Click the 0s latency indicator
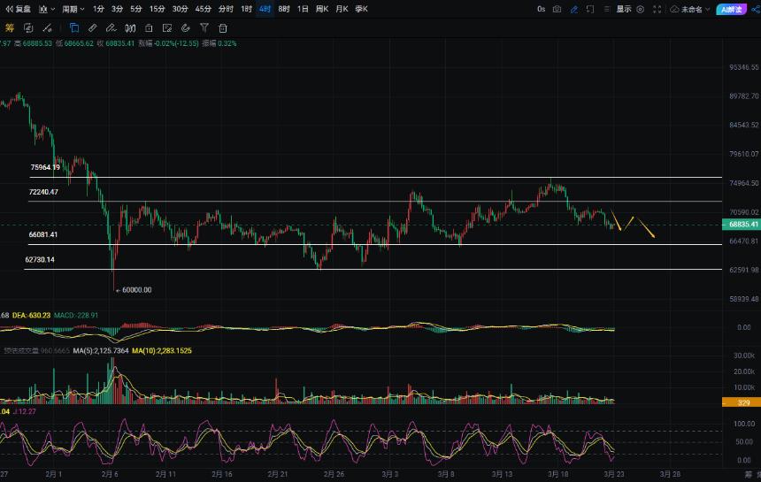Image resolution: width=761 pixels, height=482 pixels. (x=542, y=9)
